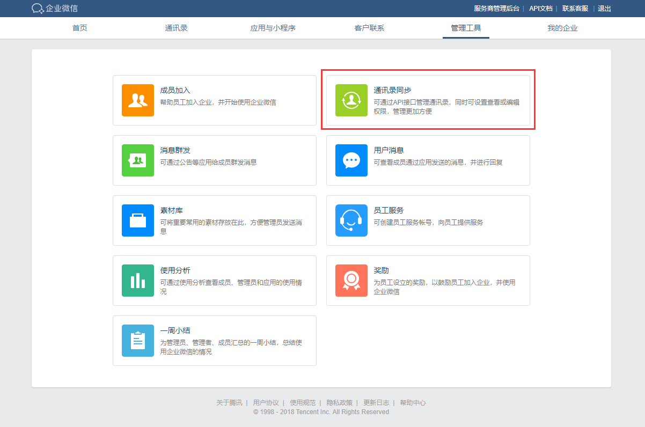Open the 通讯录 tab
Screen dimensions: 645x427
(x=176, y=28)
